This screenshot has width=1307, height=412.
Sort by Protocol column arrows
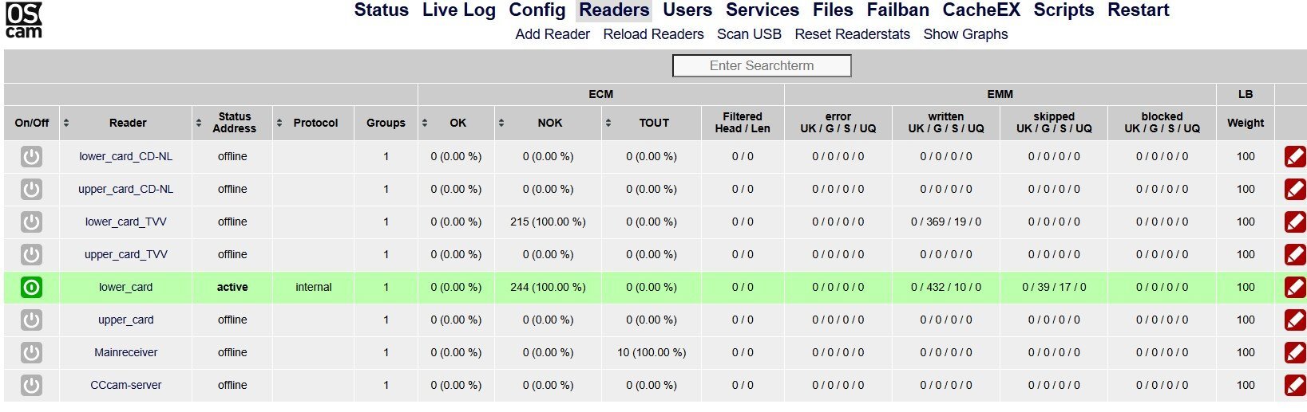tap(279, 123)
